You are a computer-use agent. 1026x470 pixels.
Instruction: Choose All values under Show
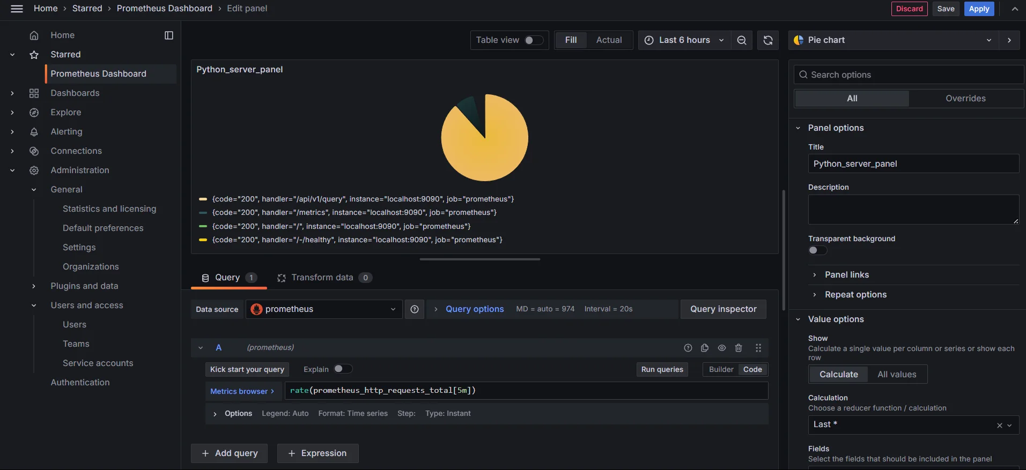pos(897,375)
